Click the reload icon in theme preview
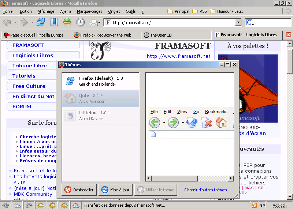 192,123
